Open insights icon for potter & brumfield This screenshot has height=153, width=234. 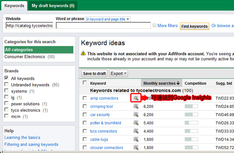[136, 123]
